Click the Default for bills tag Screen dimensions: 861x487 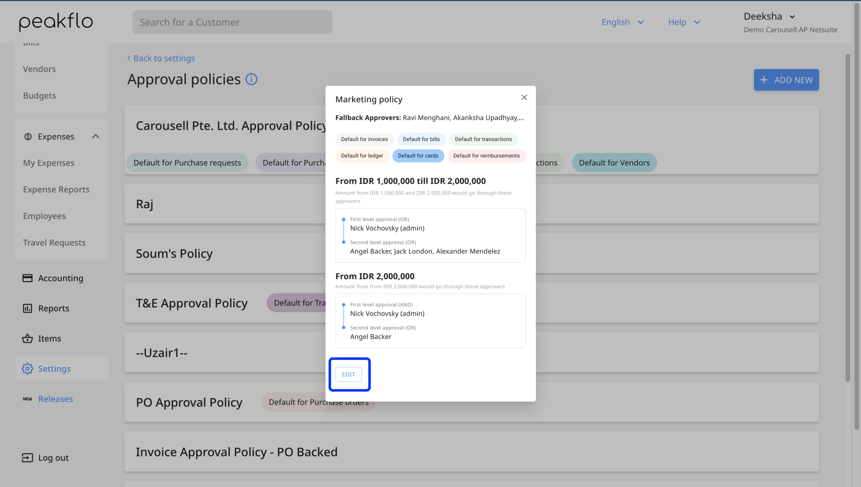[x=421, y=139]
